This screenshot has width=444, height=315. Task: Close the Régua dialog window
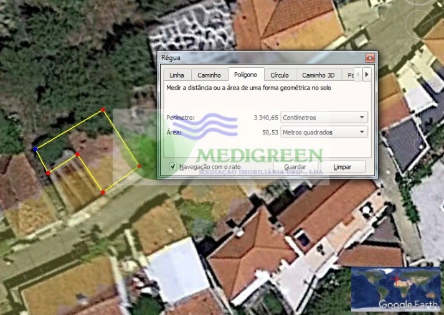tap(370, 58)
